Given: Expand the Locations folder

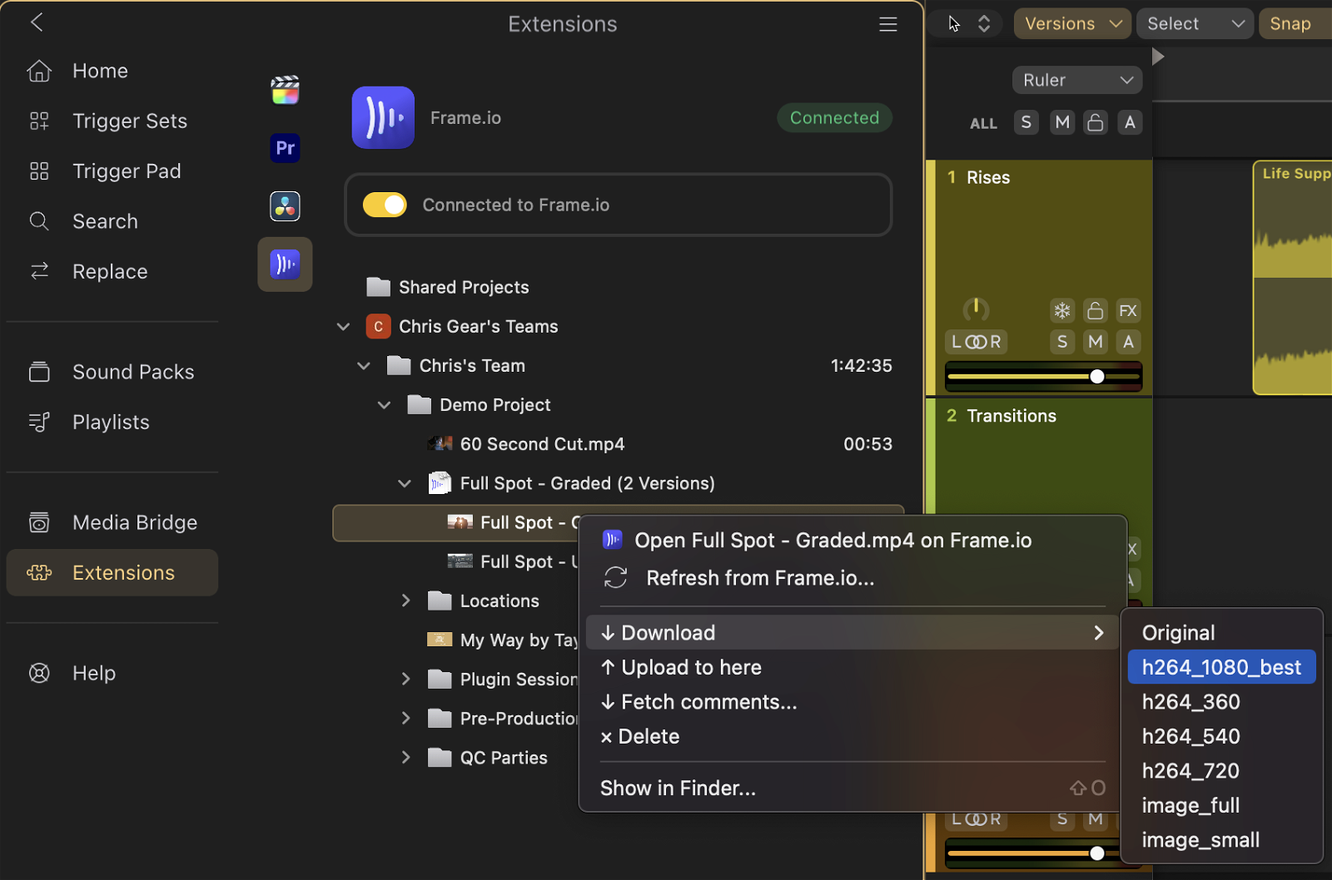Looking at the screenshot, I should 405,601.
